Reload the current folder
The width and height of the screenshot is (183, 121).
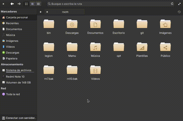pyautogui.click(x=172, y=4)
